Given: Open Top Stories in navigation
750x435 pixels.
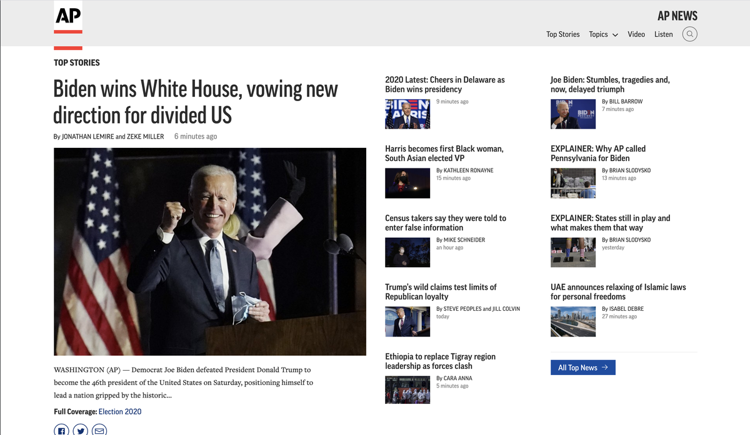Looking at the screenshot, I should (x=563, y=34).
